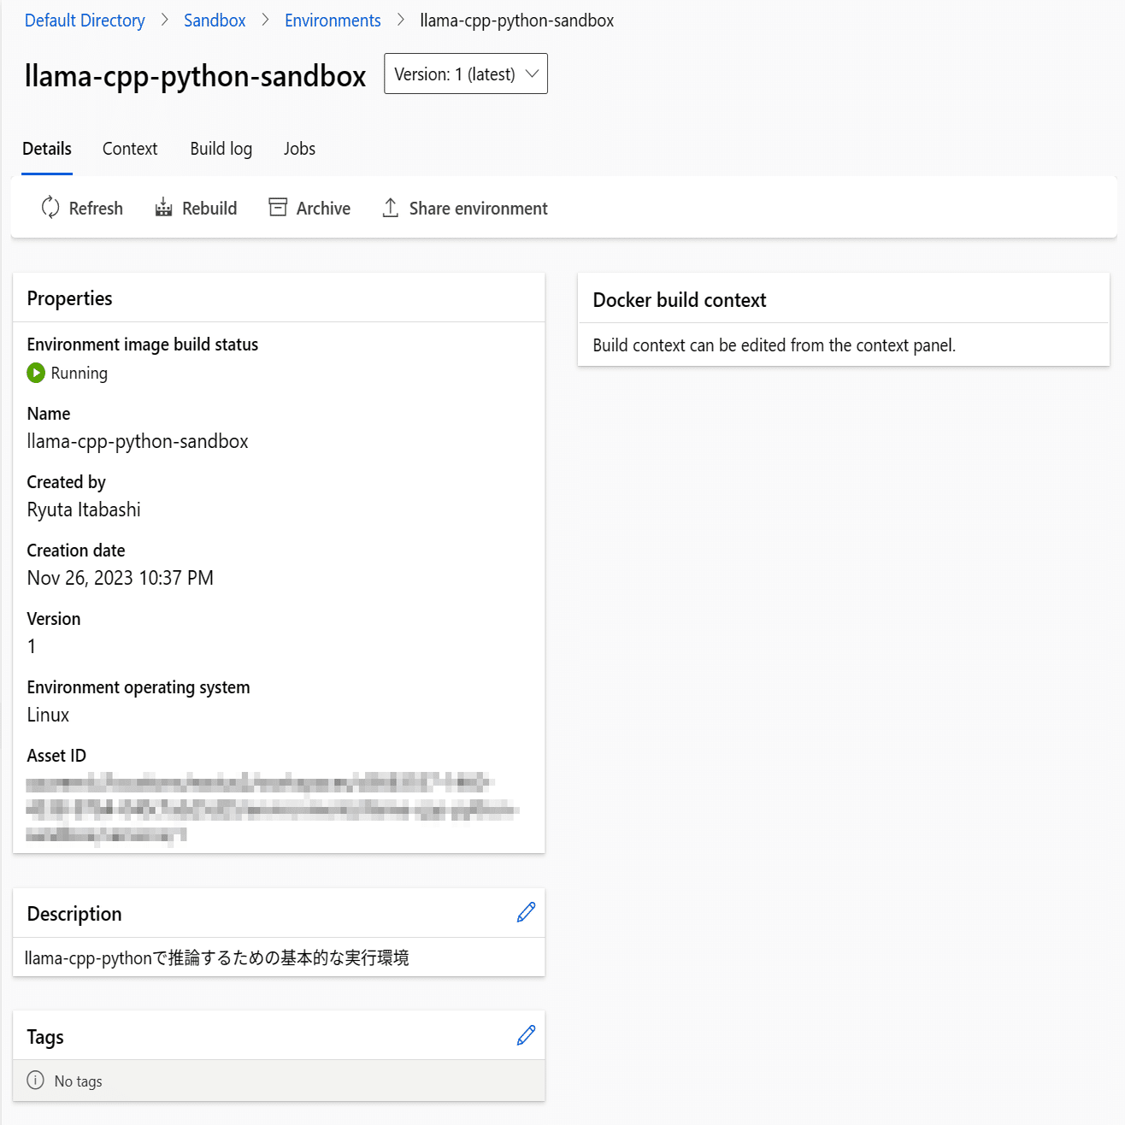Click the Share environment upload icon
This screenshot has width=1125, height=1125.
click(391, 208)
